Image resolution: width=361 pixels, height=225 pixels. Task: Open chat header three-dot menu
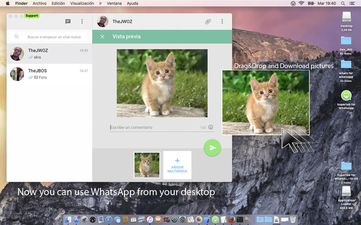coord(222,22)
